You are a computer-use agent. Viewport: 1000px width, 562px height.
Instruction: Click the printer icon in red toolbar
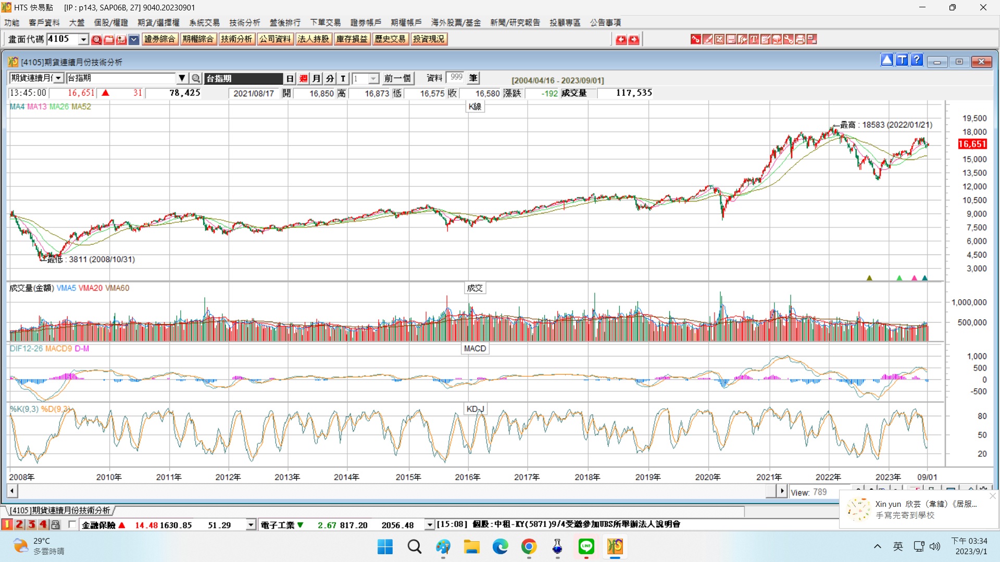point(800,40)
